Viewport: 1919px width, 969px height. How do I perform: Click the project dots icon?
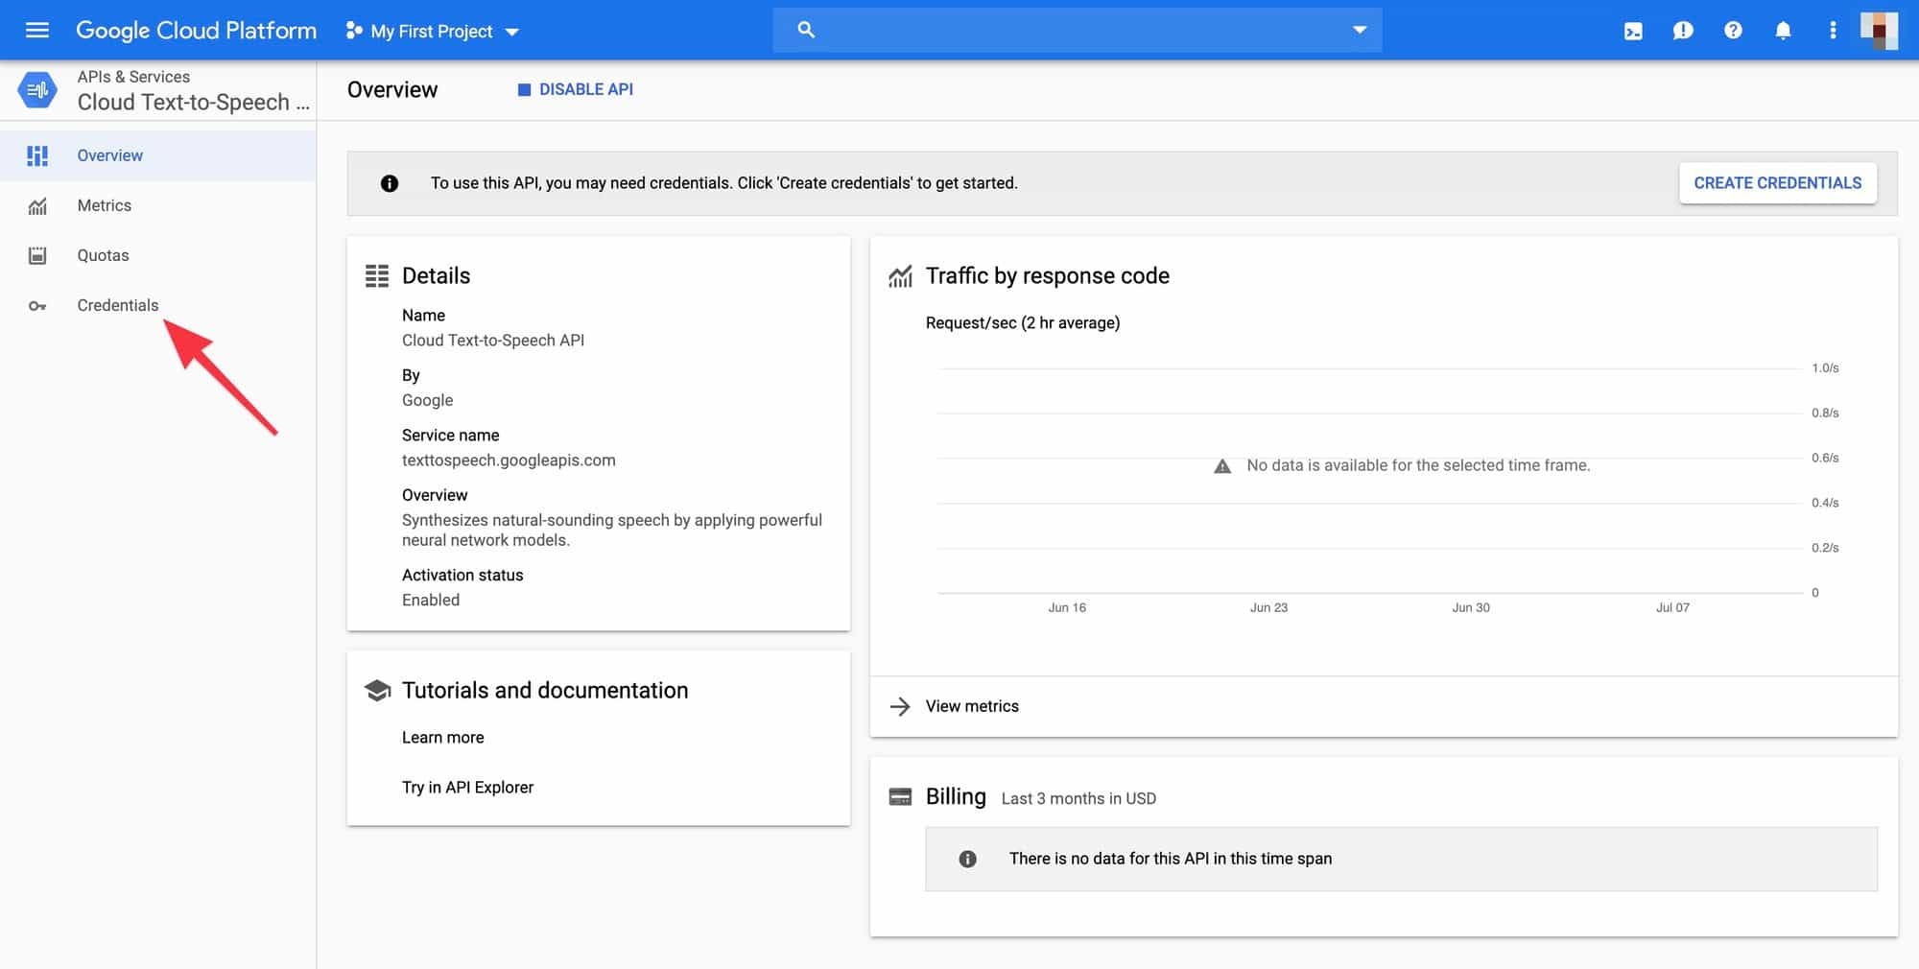(354, 31)
